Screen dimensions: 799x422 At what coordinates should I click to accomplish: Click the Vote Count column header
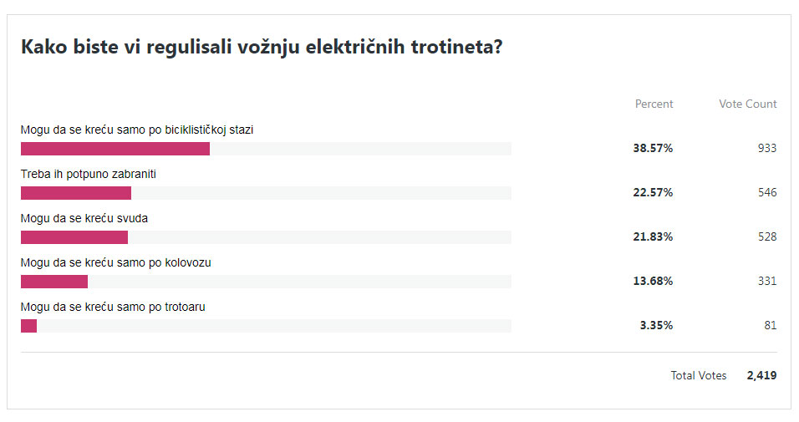(x=747, y=104)
